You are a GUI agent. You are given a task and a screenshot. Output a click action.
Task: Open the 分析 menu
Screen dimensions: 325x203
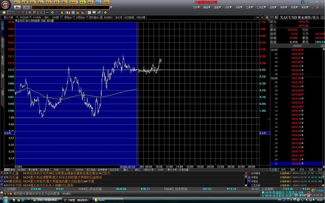(x=228, y=7)
